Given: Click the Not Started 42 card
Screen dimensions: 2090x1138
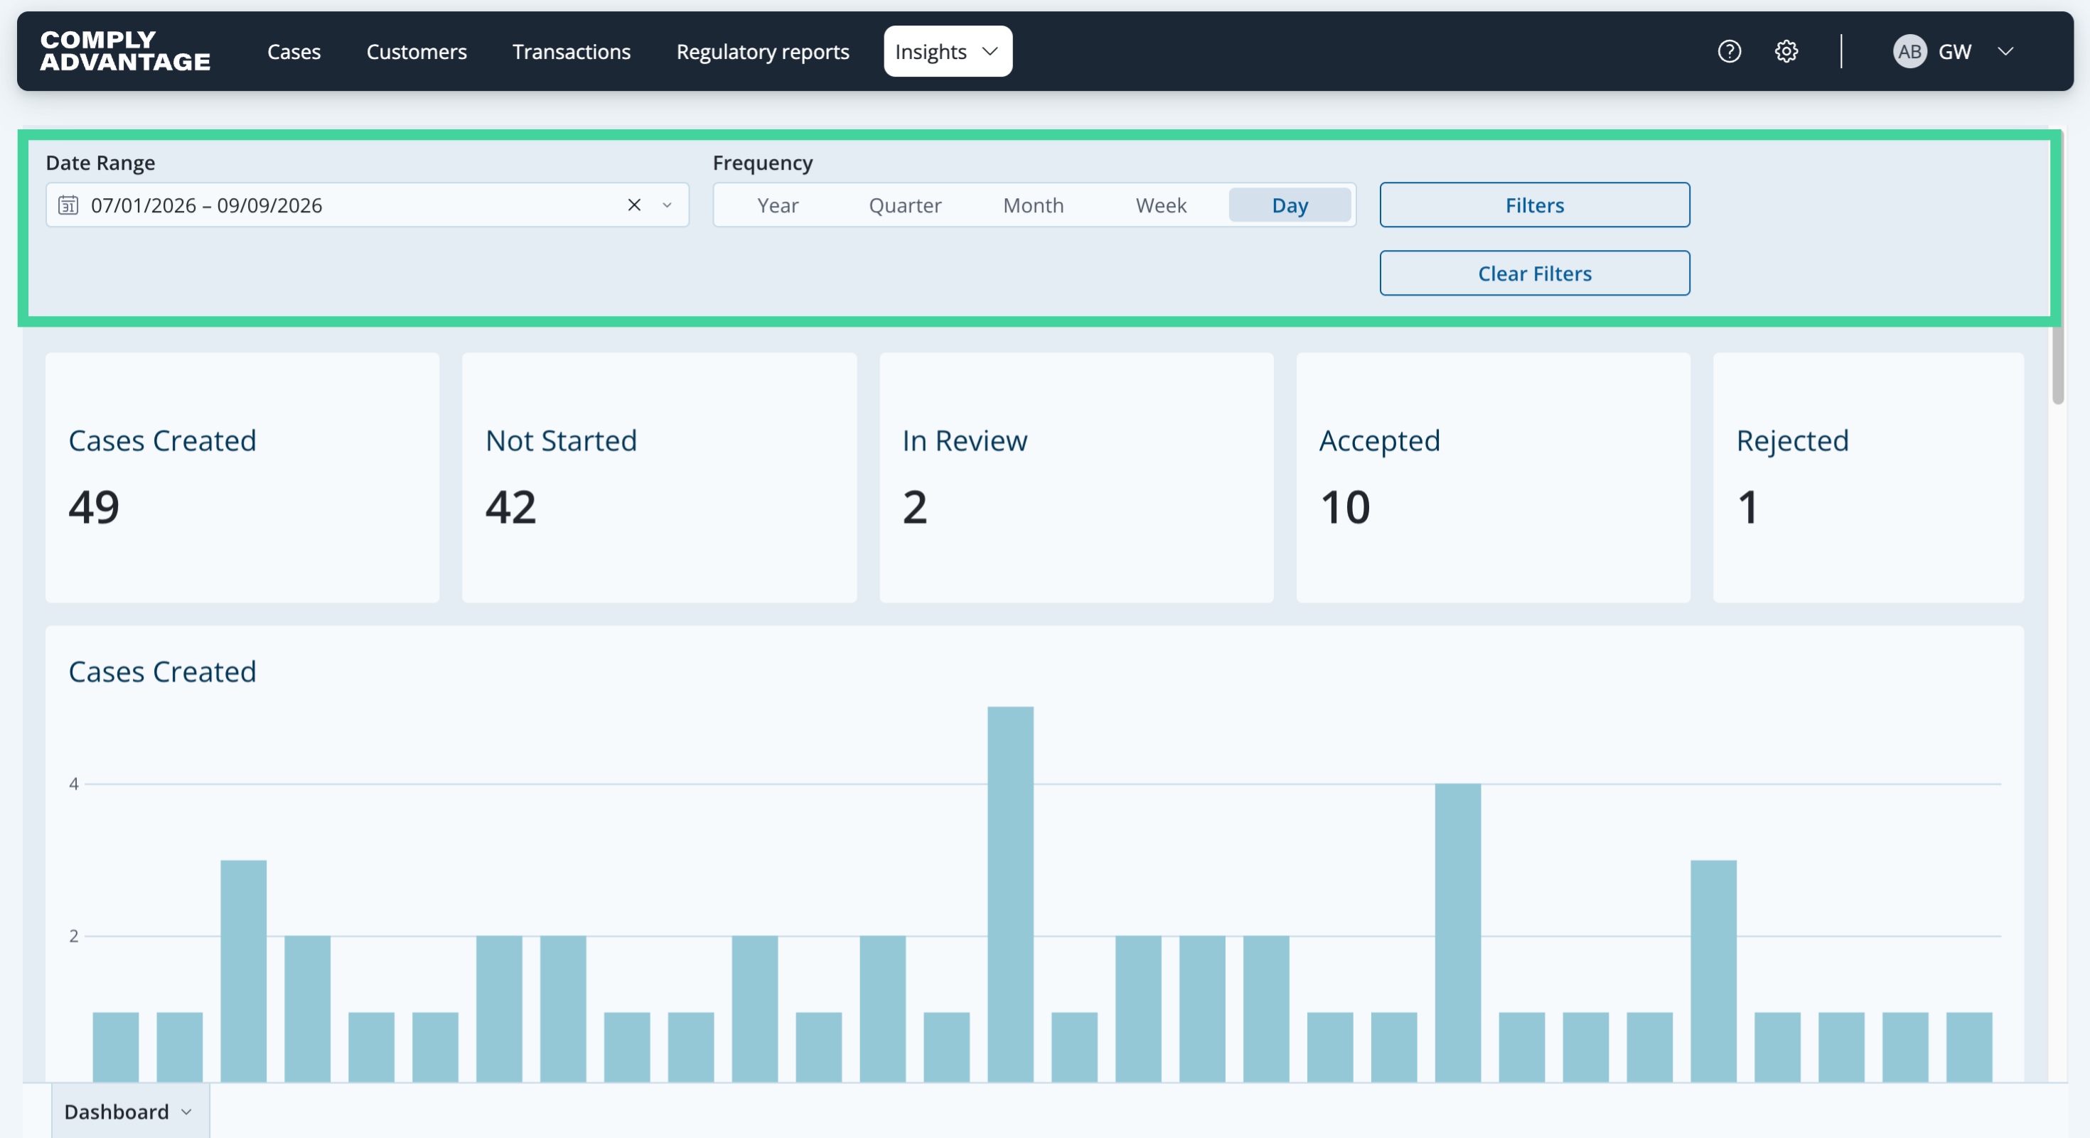Looking at the screenshot, I should pos(659,477).
